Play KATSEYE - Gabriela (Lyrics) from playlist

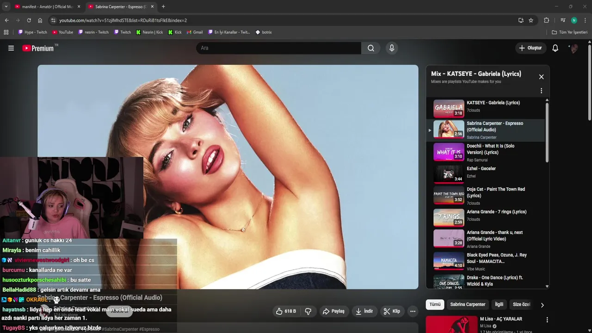(486, 107)
